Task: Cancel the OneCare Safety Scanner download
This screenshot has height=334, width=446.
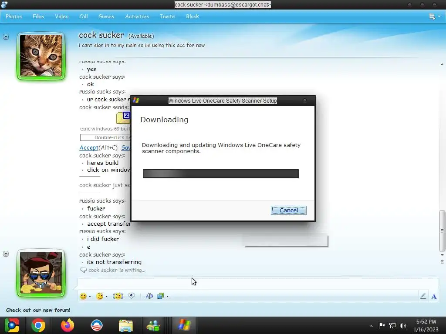Action: pos(288,210)
